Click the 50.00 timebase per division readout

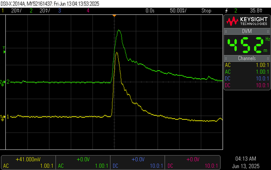pyautogui.click(x=178, y=11)
